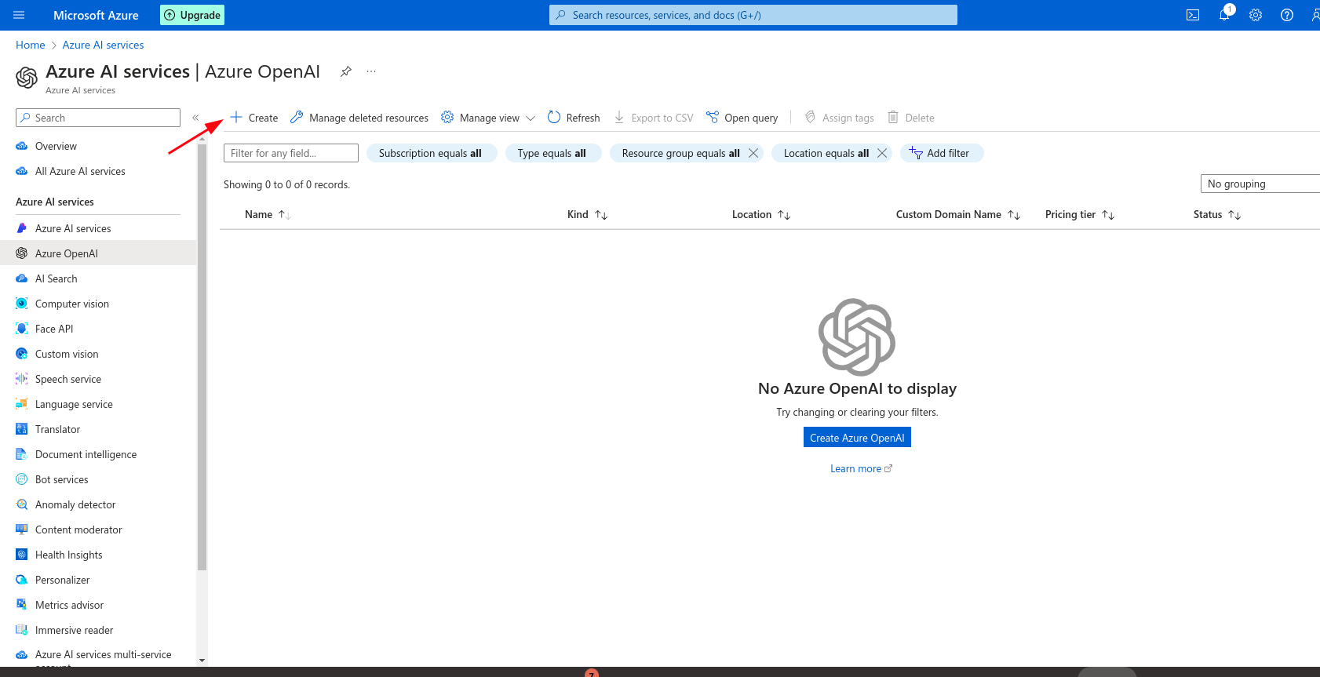Sort by Status column

pos(1217,214)
